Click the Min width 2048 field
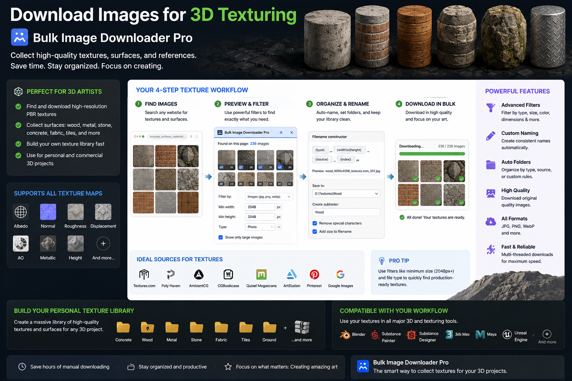 [x=260, y=207]
